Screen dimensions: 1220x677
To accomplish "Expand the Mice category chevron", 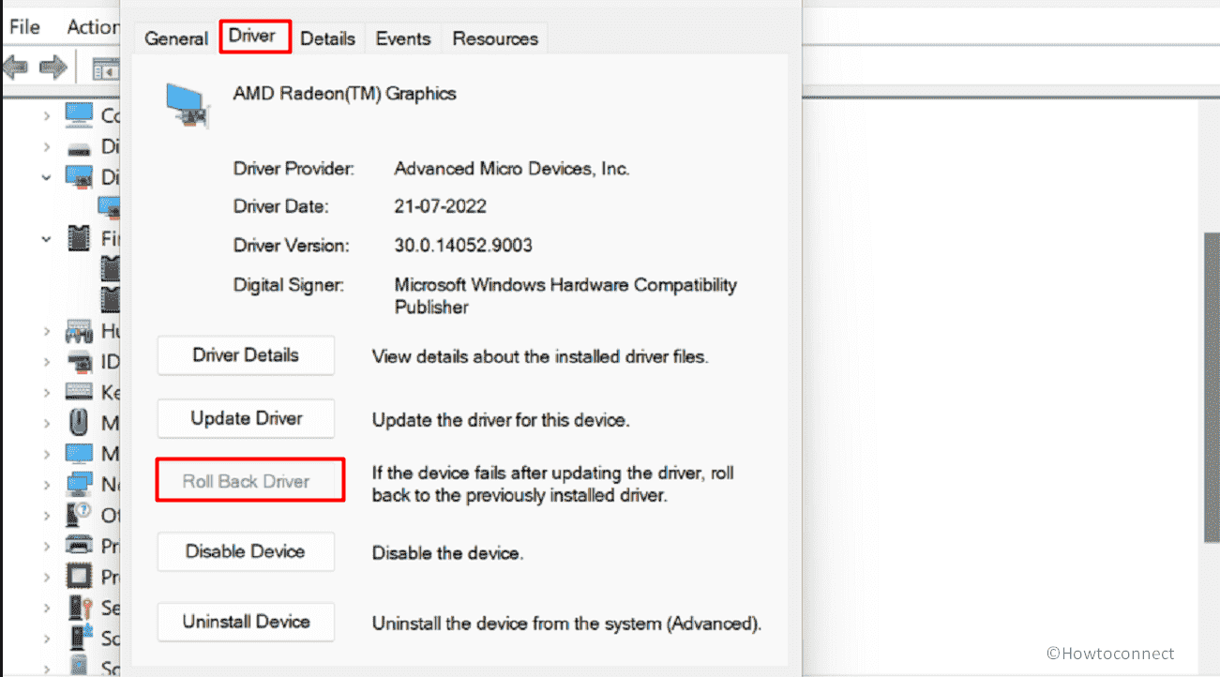I will coord(46,423).
